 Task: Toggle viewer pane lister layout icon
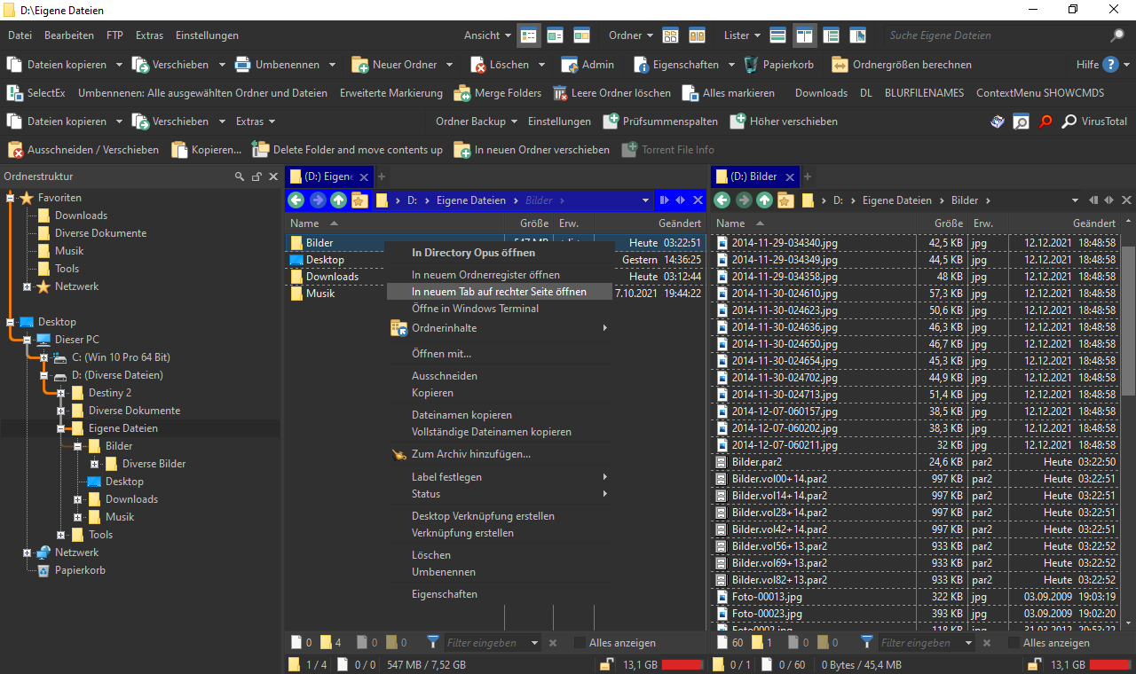pyautogui.click(x=858, y=35)
